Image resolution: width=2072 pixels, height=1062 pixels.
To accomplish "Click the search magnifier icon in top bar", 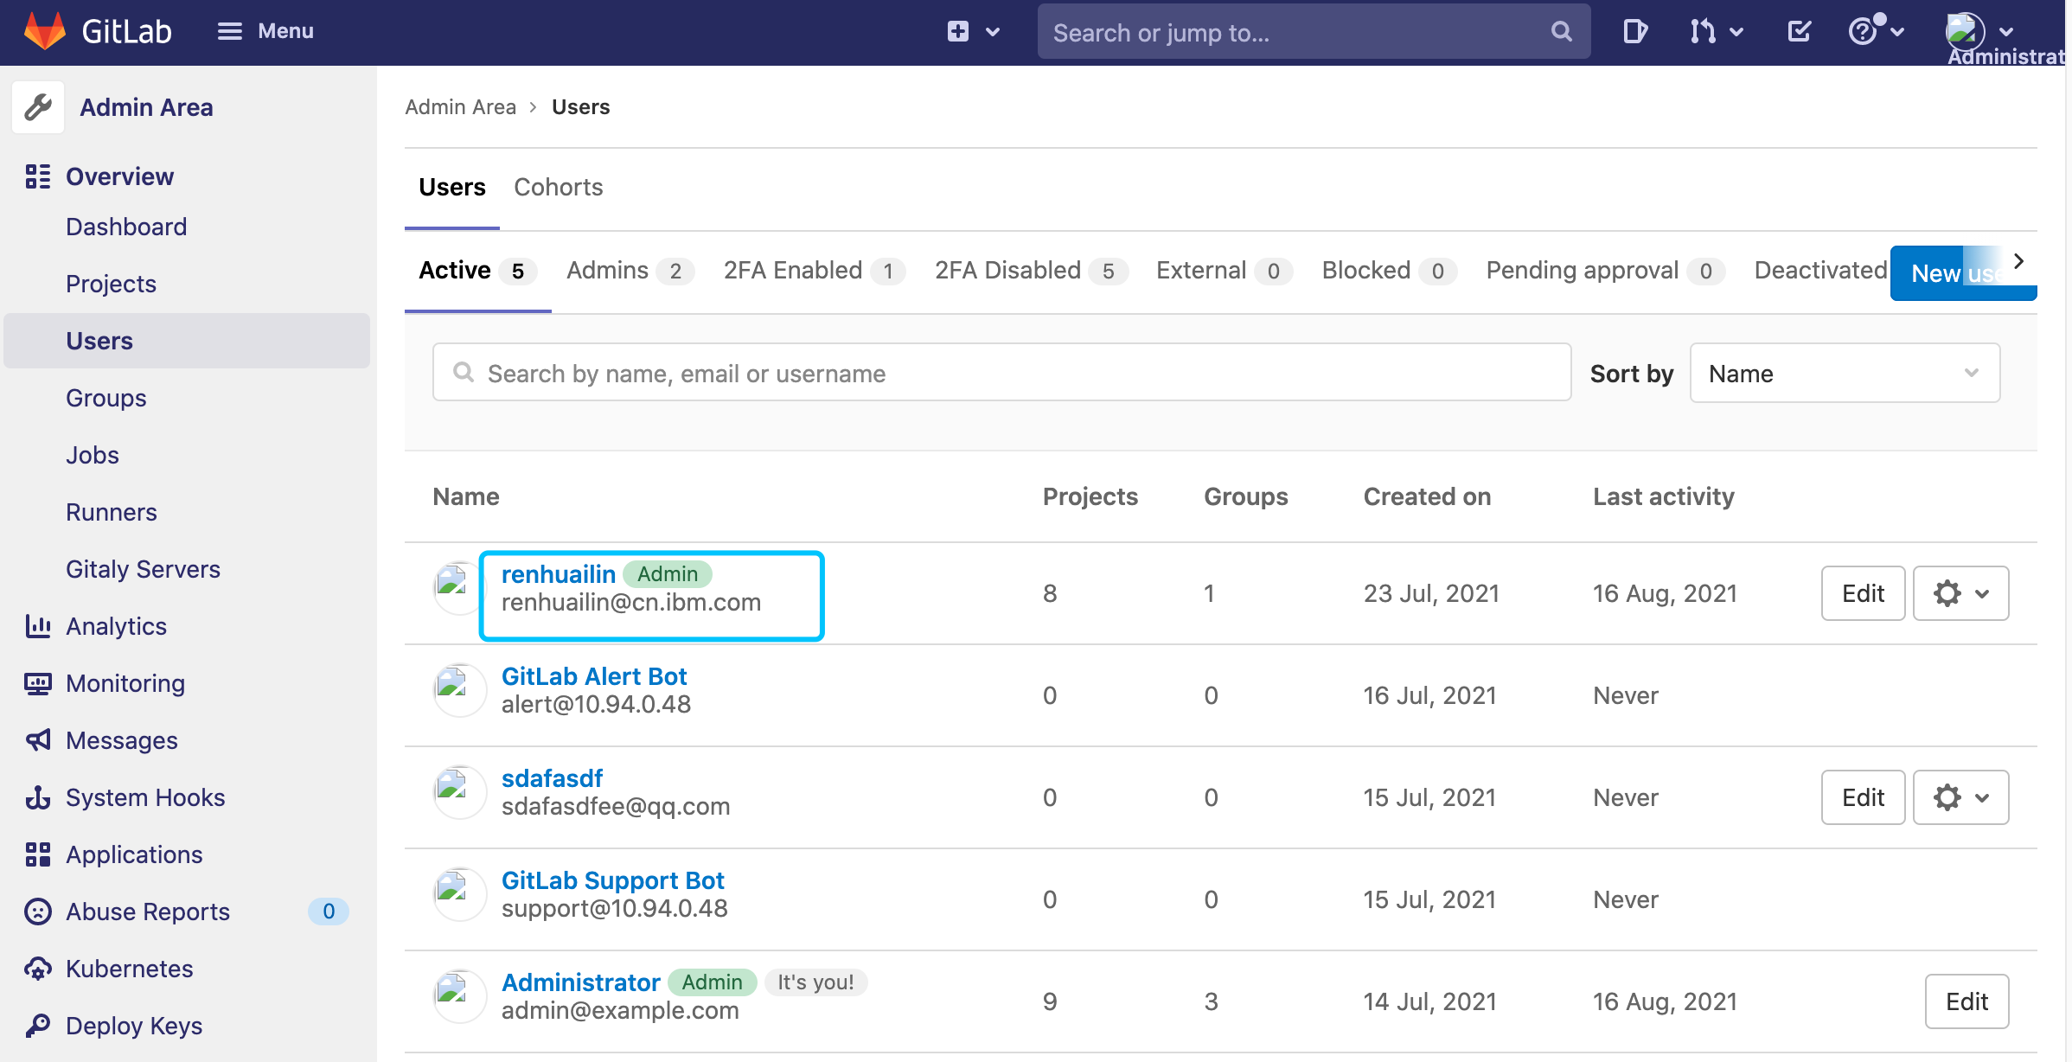I will click(x=1561, y=32).
